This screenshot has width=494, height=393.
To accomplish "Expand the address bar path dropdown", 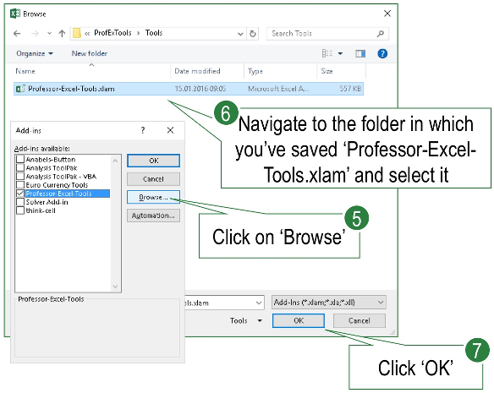I will click(240, 34).
